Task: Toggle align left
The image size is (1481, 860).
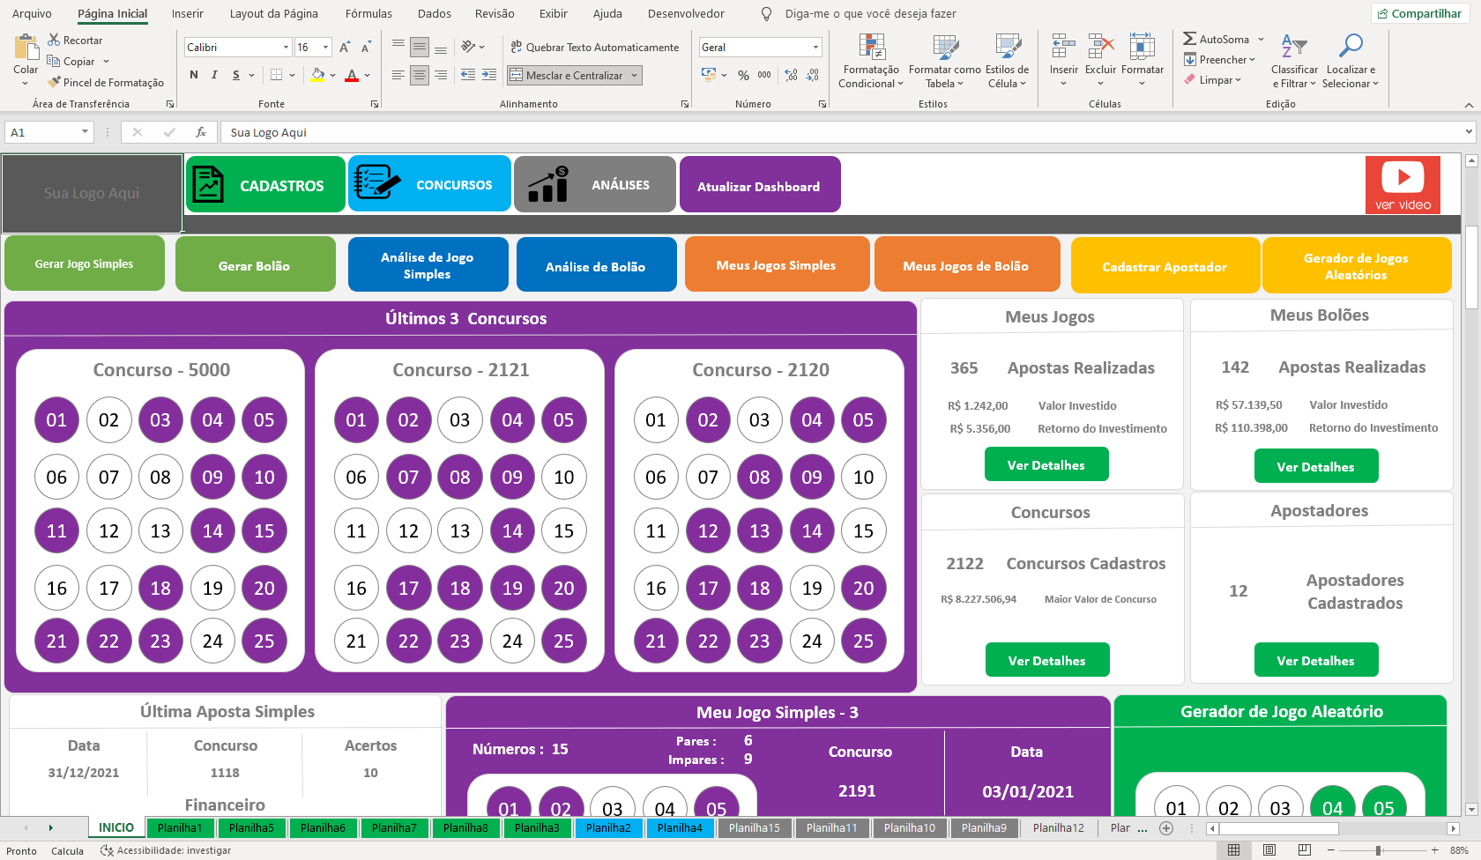Action: click(x=398, y=75)
